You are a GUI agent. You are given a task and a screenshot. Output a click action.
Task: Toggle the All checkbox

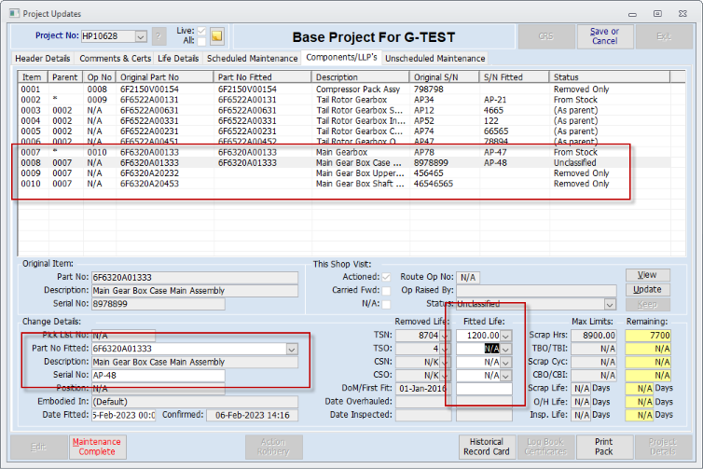tap(201, 41)
